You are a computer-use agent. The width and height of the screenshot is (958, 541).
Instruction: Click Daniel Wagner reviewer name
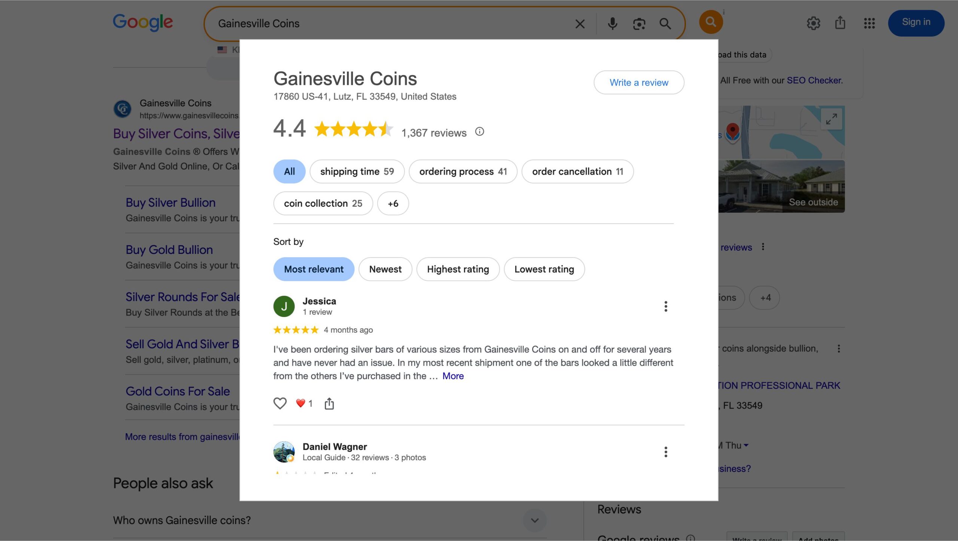pos(335,447)
